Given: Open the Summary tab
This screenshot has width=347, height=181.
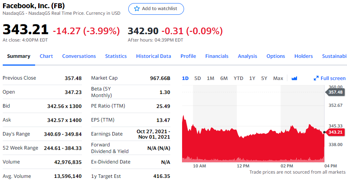Looking at the screenshot, I should click(x=19, y=56).
